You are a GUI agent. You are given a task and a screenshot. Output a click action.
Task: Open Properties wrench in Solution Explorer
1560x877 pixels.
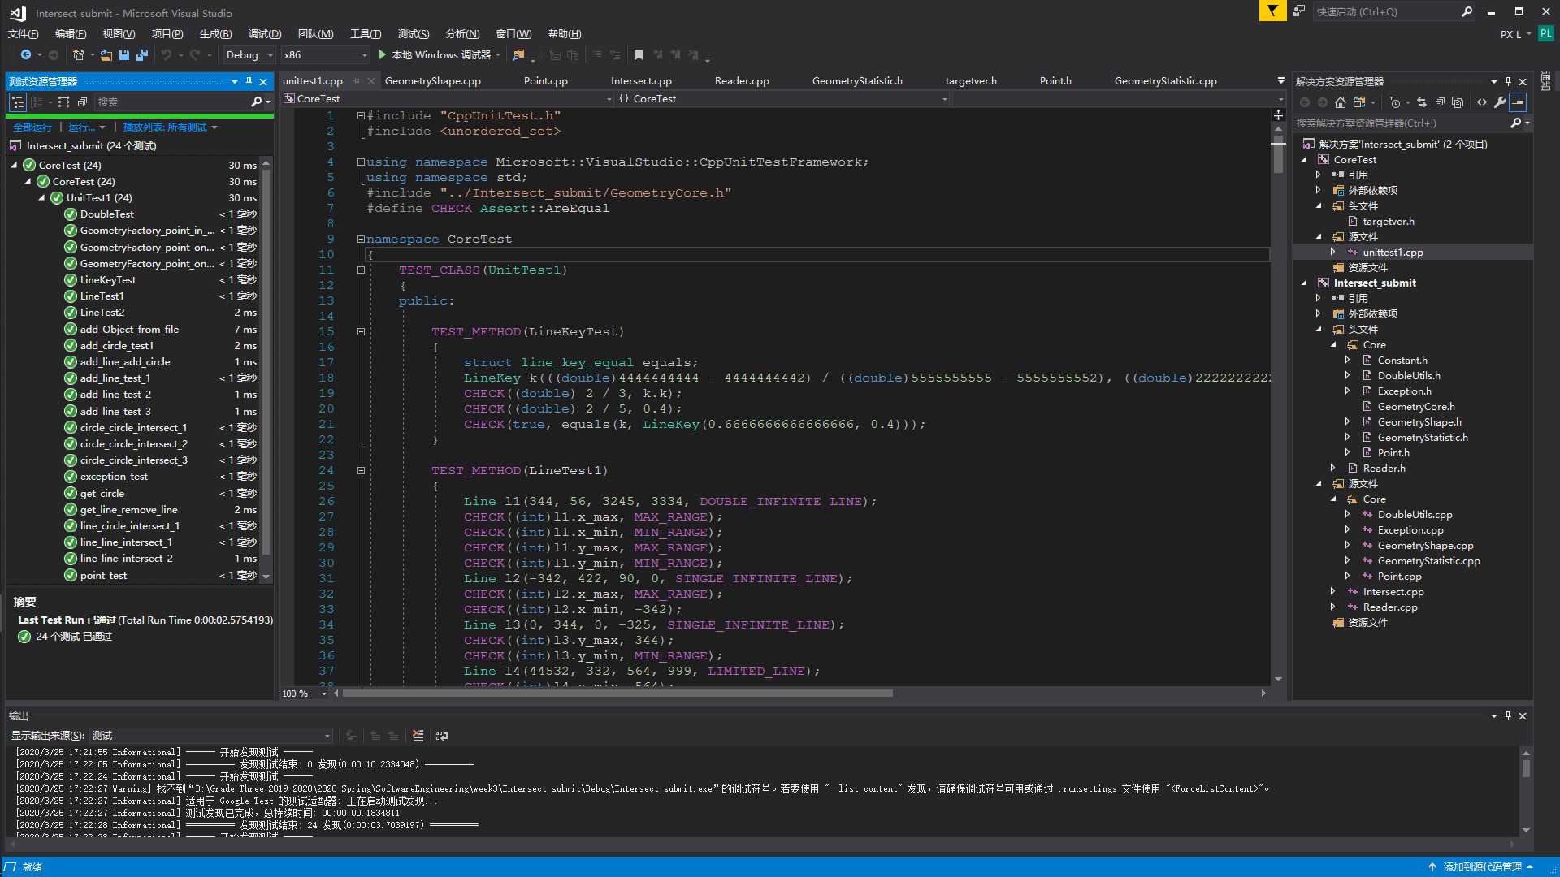tap(1500, 102)
